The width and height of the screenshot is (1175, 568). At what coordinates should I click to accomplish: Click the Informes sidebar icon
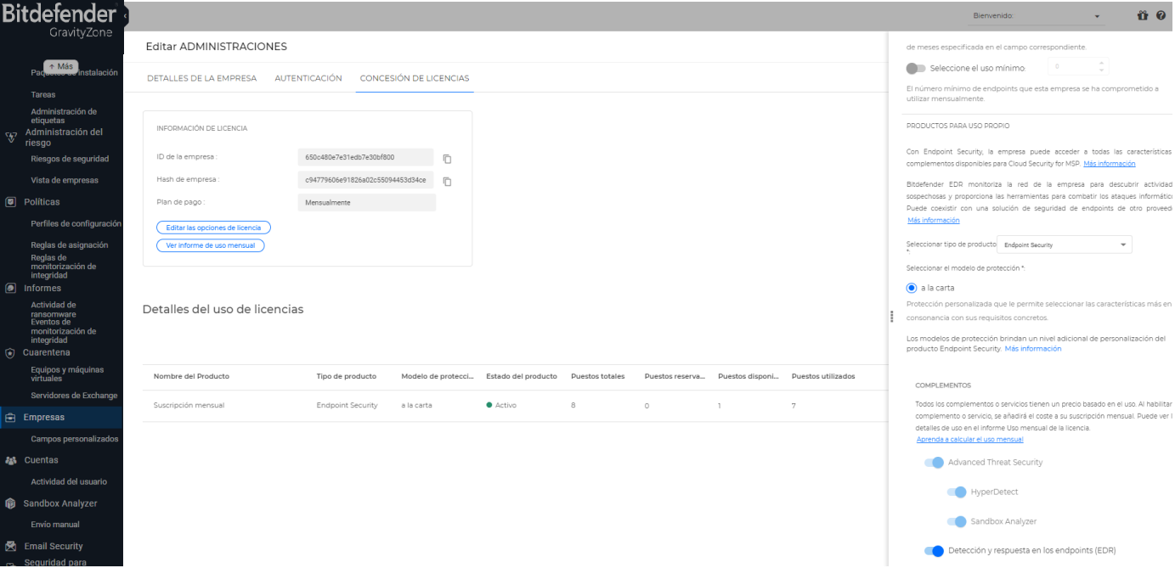tap(11, 288)
